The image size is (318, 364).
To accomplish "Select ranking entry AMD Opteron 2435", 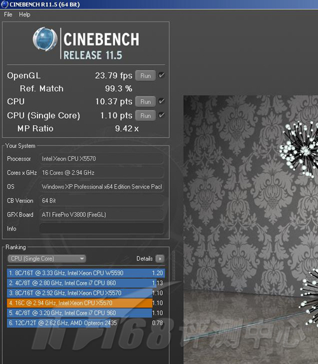I will tap(86, 323).
